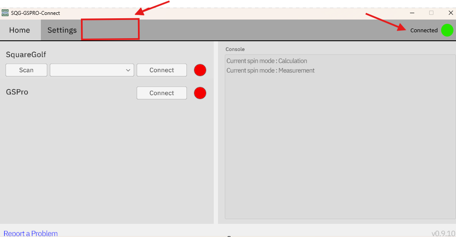The width and height of the screenshot is (456, 237).
Task: Minimize the SQG-GSPRO-Connect window
Action: (412, 13)
